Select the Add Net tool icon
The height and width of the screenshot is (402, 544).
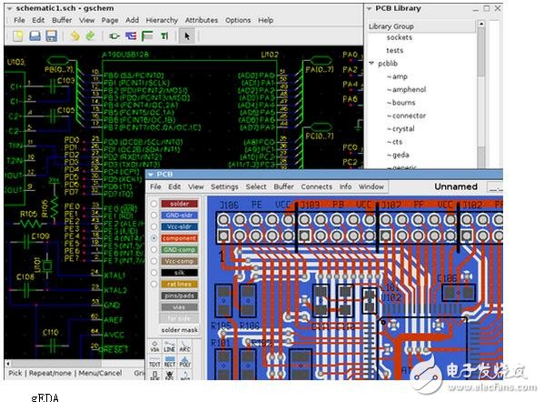131,35
